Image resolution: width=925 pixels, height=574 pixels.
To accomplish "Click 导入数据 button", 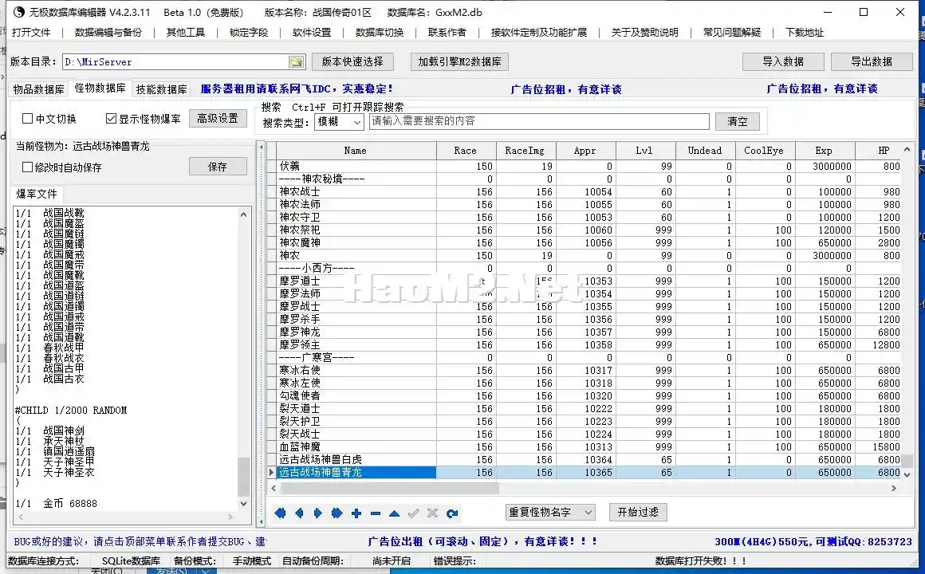I will (x=783, y=61).
